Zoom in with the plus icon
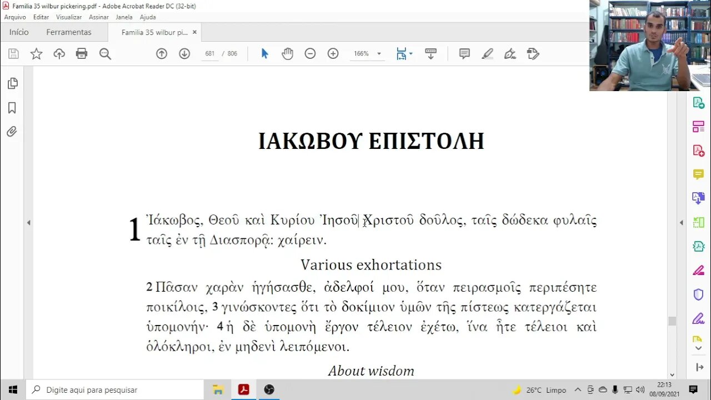 coord(333,54)
